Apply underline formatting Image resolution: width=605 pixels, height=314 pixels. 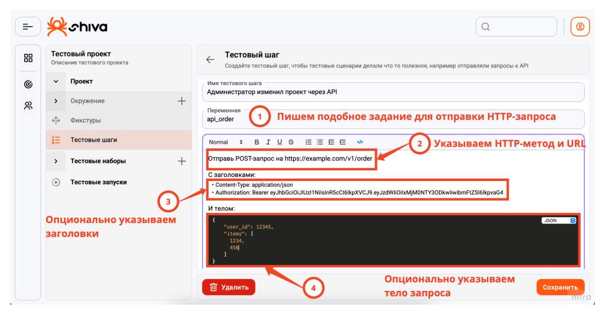279,142
